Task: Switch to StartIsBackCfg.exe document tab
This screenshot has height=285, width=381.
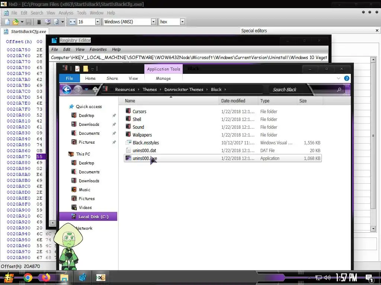Action: tap(25, 32)
